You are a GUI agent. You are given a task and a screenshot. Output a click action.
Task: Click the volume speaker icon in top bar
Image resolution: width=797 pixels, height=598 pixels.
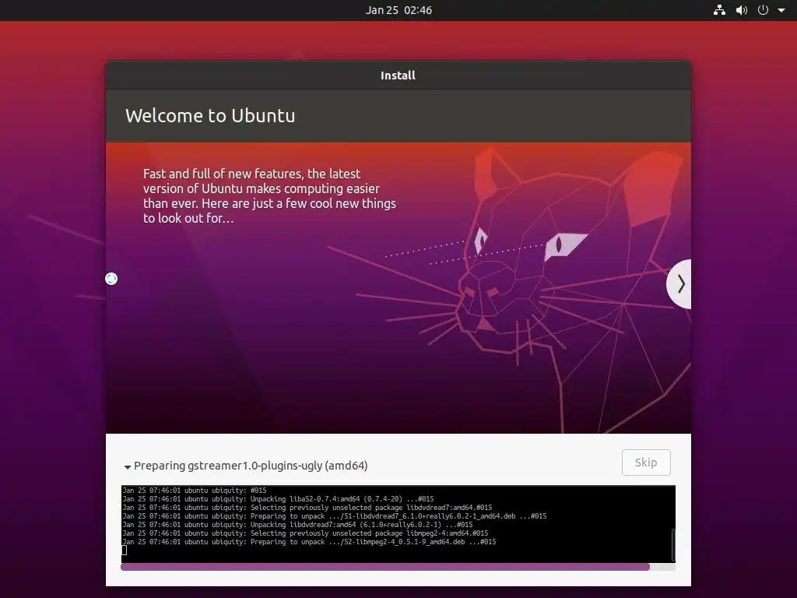point(742,10)
